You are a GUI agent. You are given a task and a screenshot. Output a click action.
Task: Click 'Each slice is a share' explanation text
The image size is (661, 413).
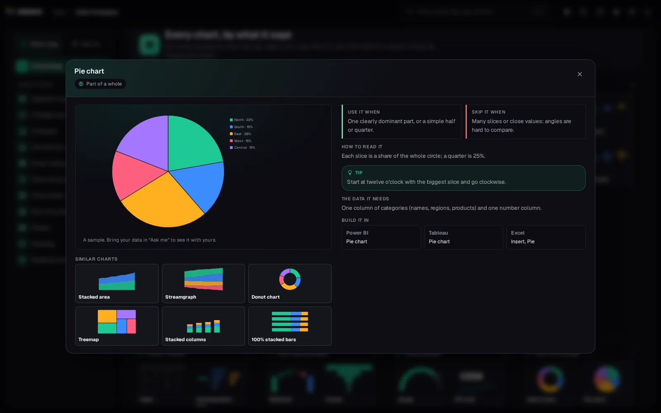coord(414,156)
